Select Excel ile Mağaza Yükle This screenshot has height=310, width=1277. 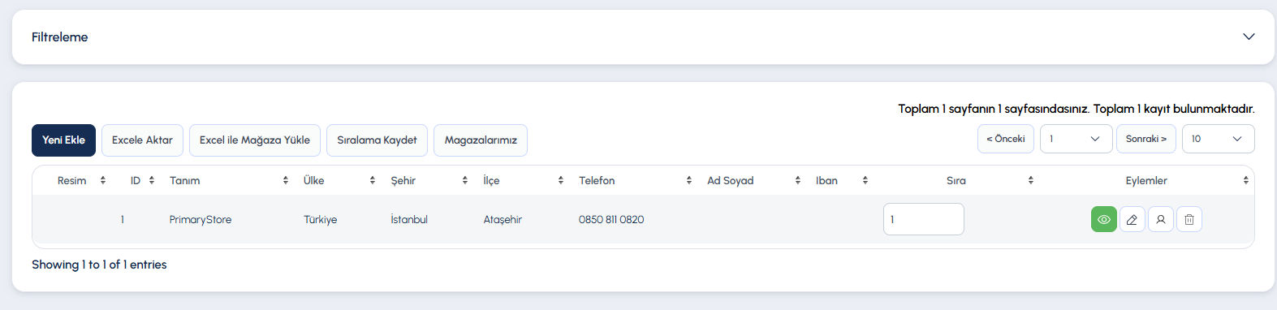coord(255,140)
